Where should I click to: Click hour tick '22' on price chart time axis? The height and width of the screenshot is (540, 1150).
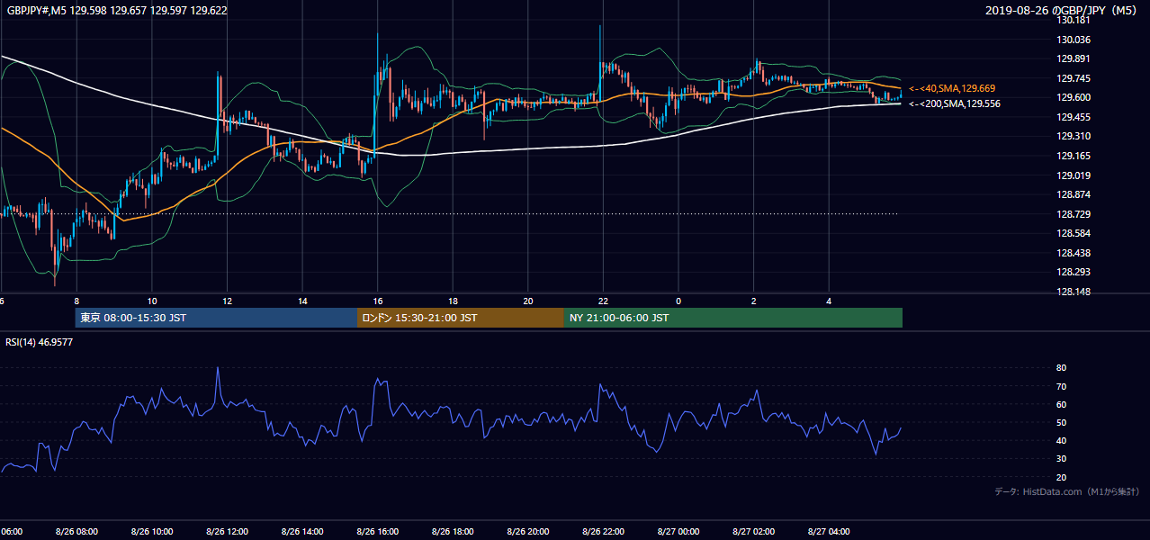click(603, 301)
